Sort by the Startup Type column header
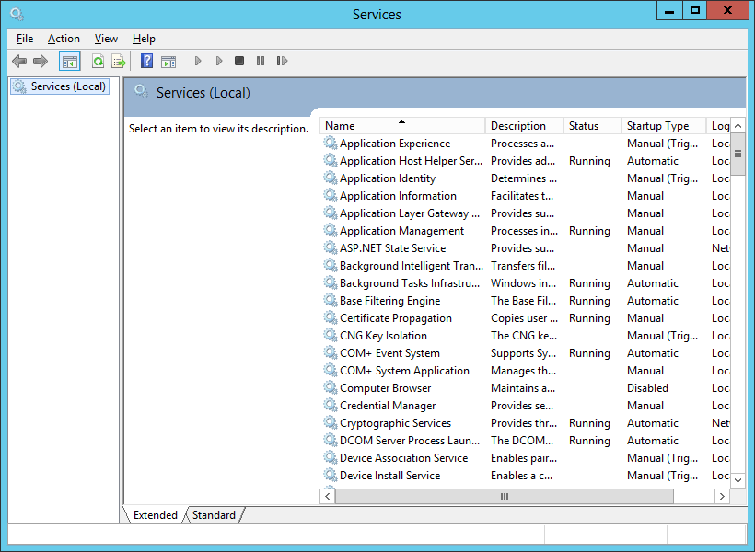Viewport: 755px width, 552px height. [x=657, y=126]
